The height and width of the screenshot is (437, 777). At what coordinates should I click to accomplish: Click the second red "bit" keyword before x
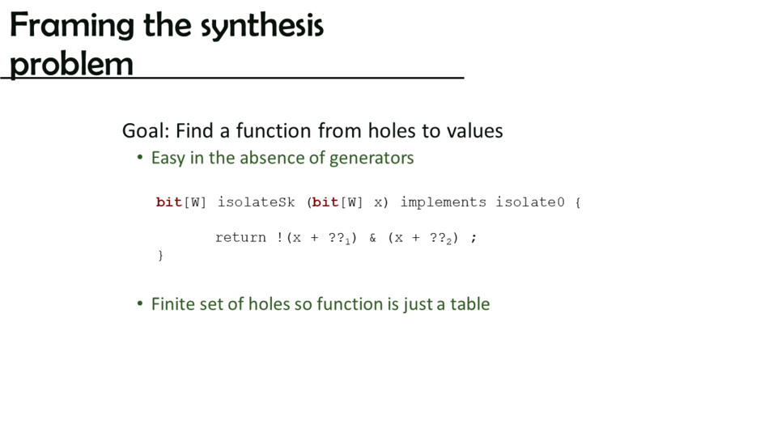[325, 202]
